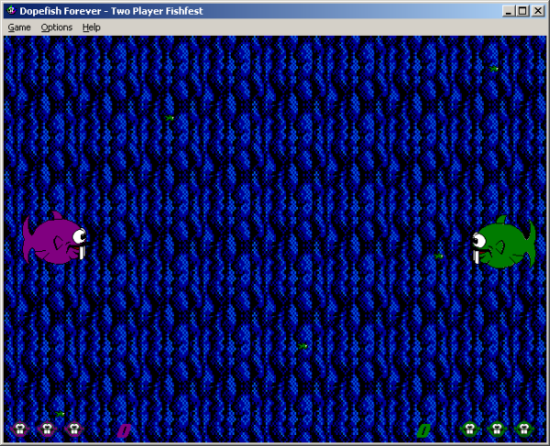This screenshot has width=550, height=446.
Task: Click the small green fish in lower center
Action: [302, 346]
